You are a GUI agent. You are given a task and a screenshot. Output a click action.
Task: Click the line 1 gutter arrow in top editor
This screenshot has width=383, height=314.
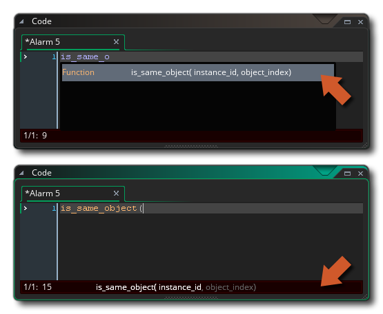click(x=26, y=57)
